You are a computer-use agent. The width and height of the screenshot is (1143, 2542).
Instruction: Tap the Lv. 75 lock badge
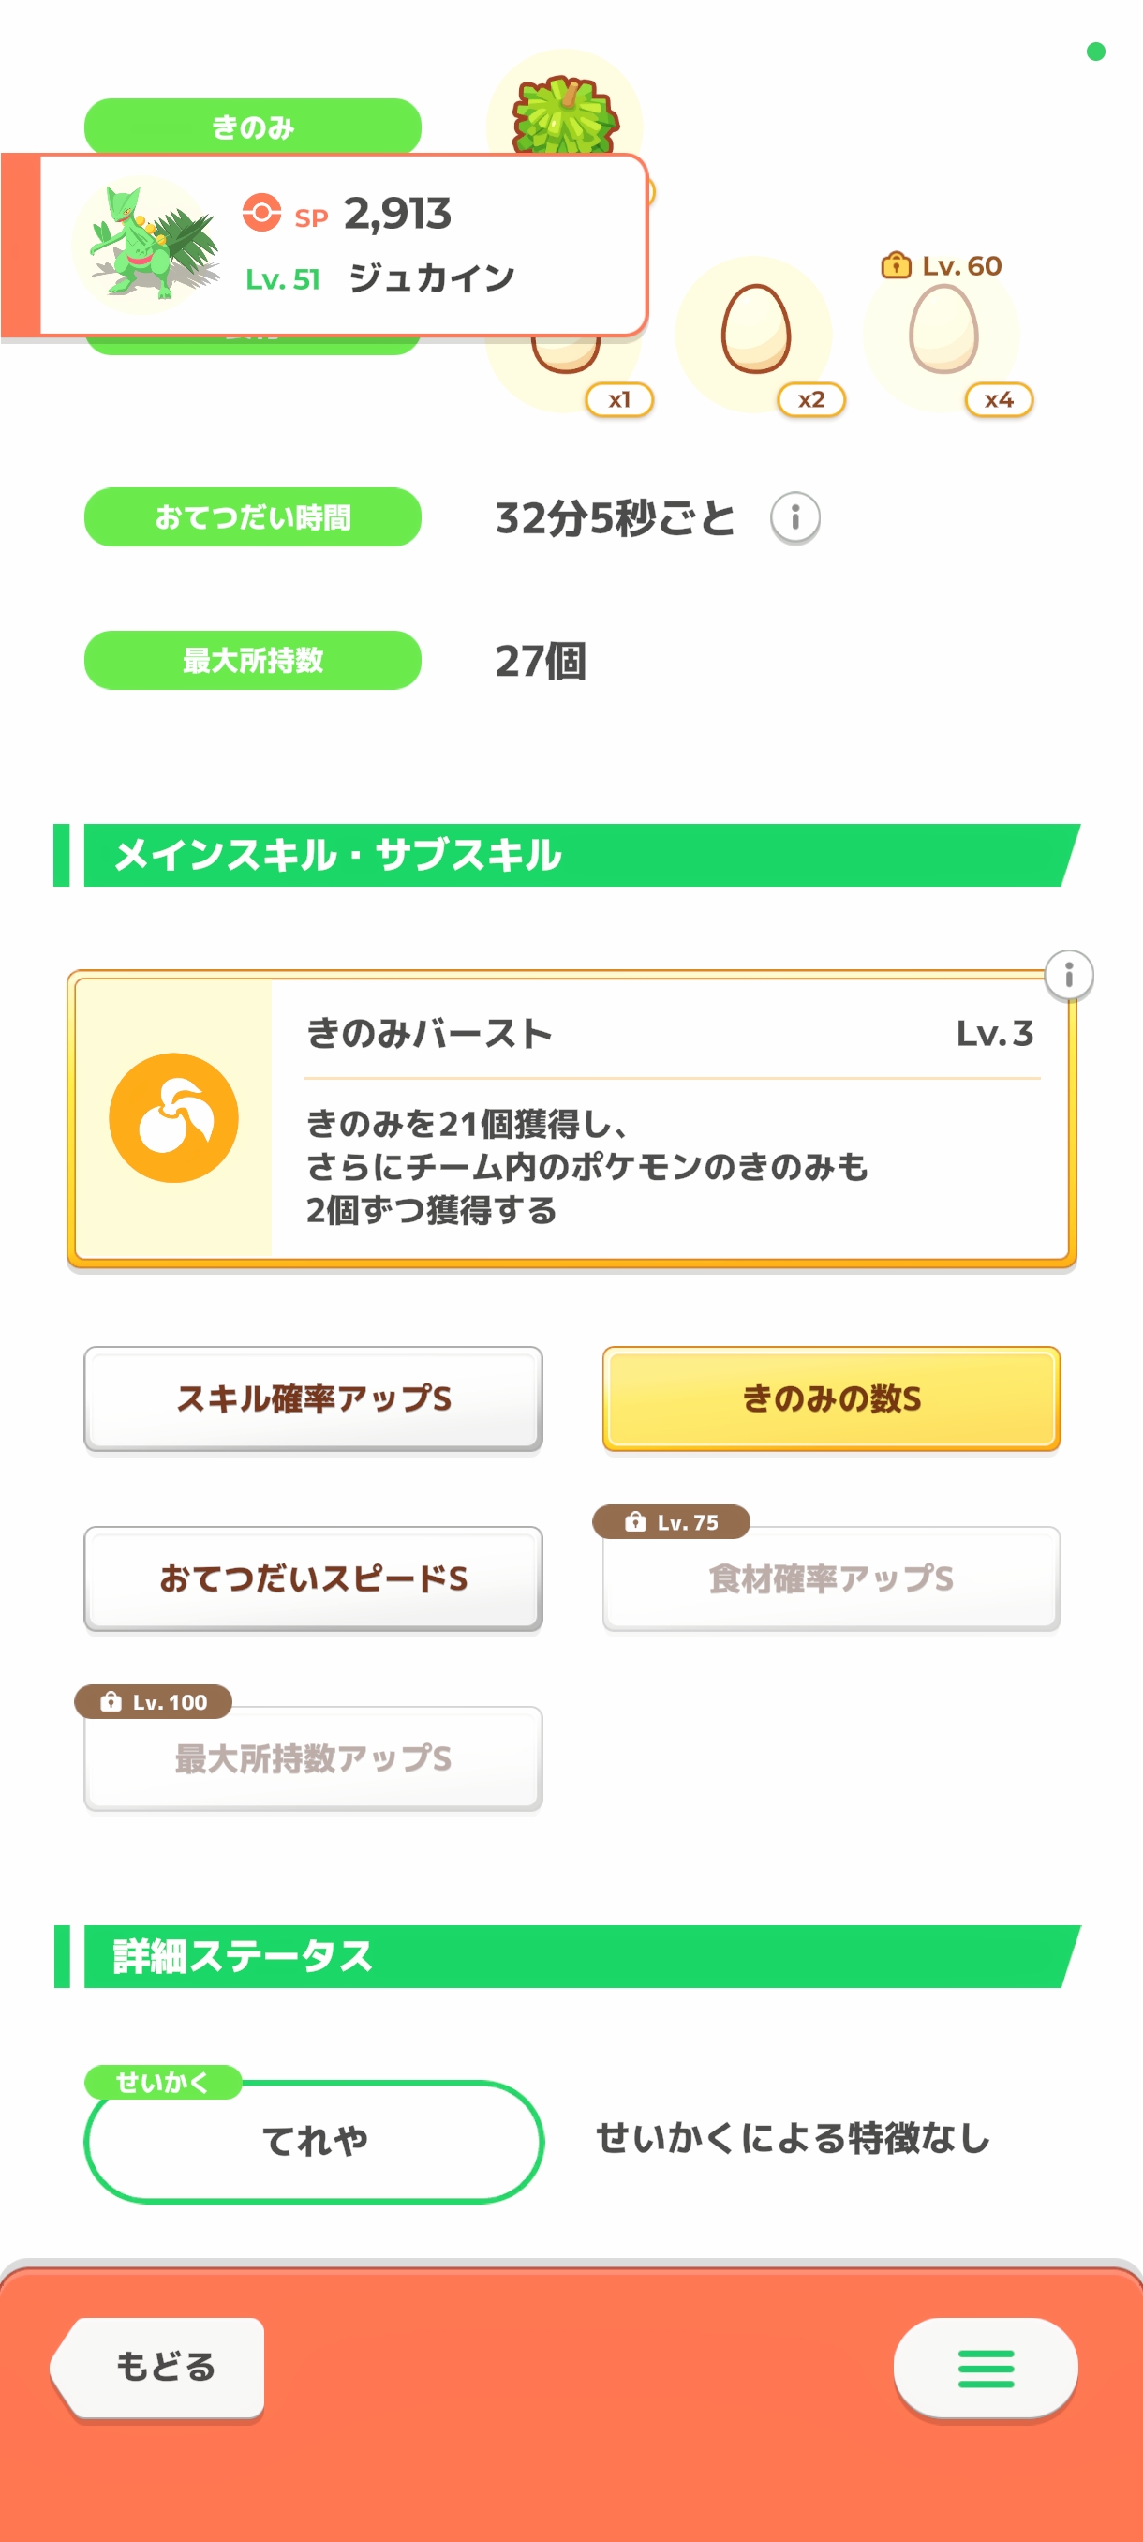coord(671,1521)
